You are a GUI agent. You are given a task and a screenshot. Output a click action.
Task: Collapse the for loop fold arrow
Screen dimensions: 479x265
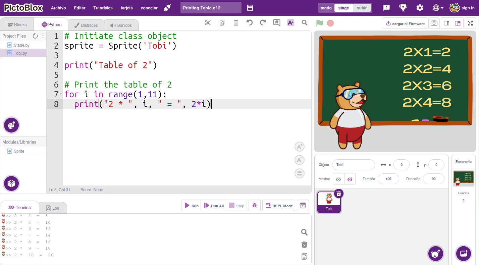[61, 94]
